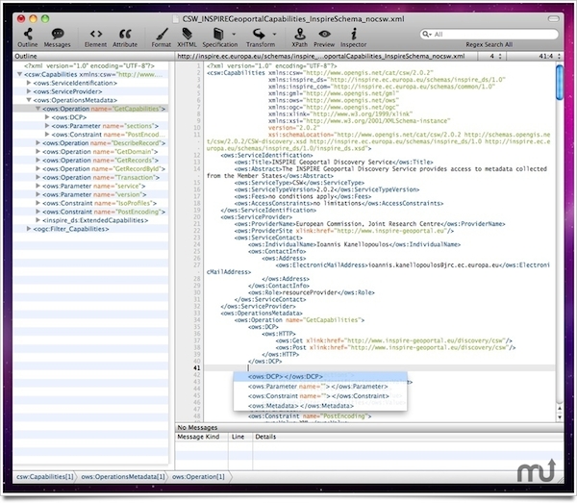This screenshot has width=577, height=503.
Task: Expand the ows:ServiceIdentification tree node
Action: 29,83
